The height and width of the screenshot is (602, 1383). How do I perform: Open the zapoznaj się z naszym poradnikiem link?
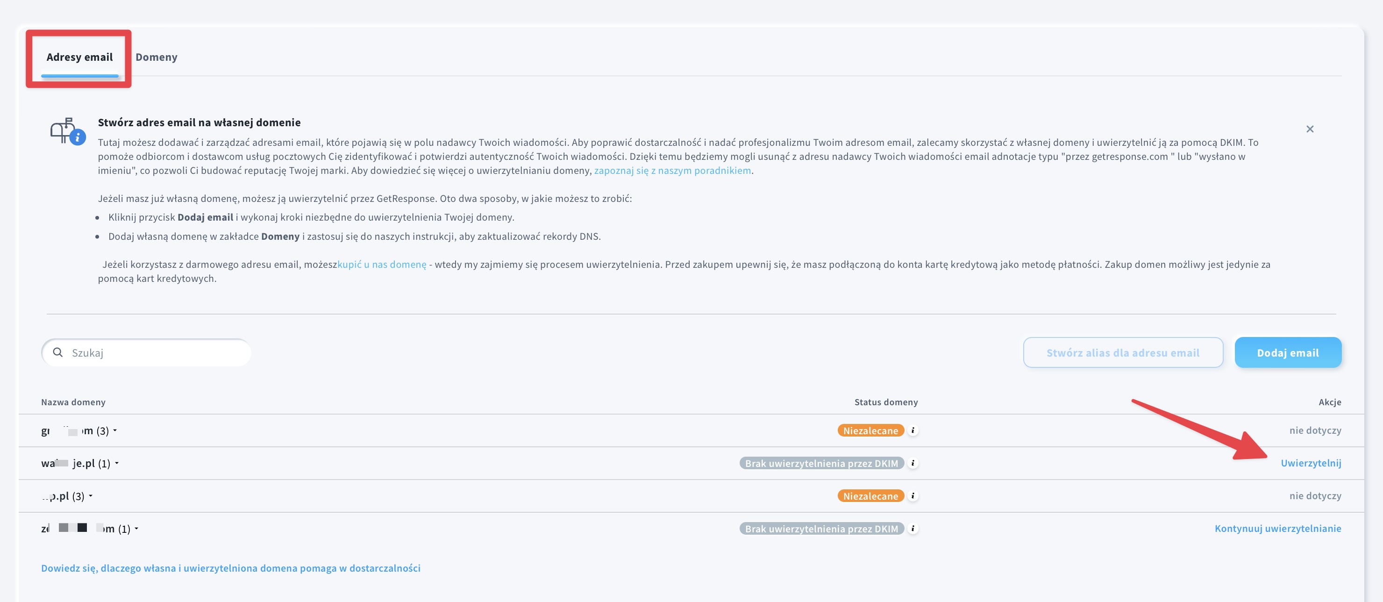672,170
